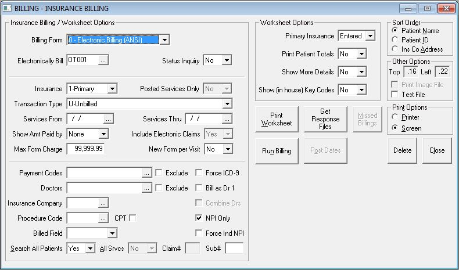Expand Status Inquiry dropdown

pos(227,60)
